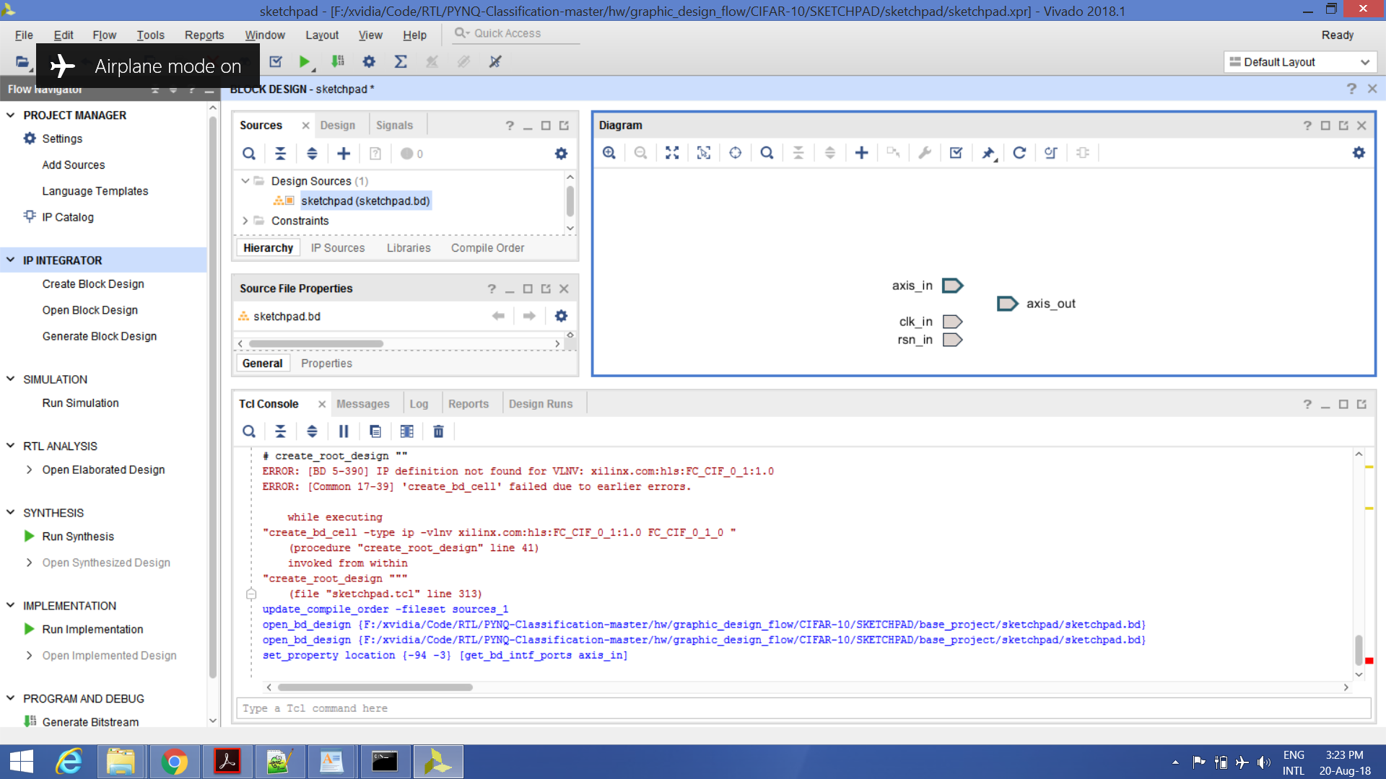The height and width of the screenshot is (779, 1386).
Task: Click the Tcl Console horizontal scrollbar
Action: pos(375,687)
